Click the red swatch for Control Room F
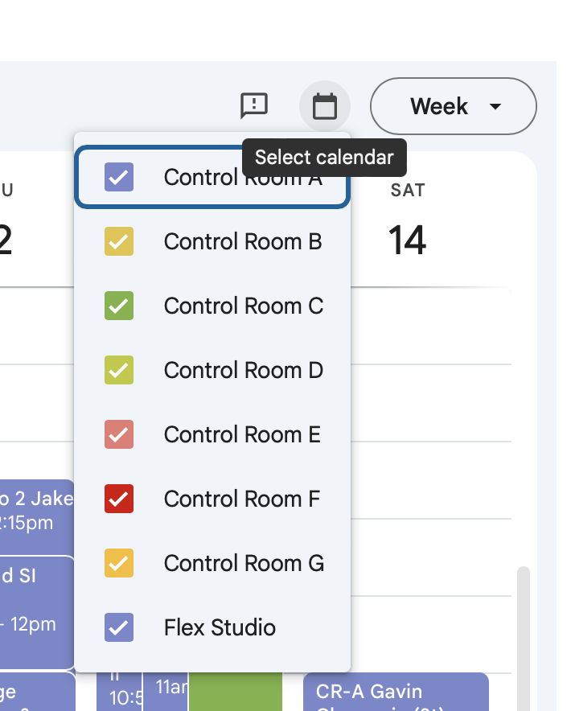 tap(118, 499)
